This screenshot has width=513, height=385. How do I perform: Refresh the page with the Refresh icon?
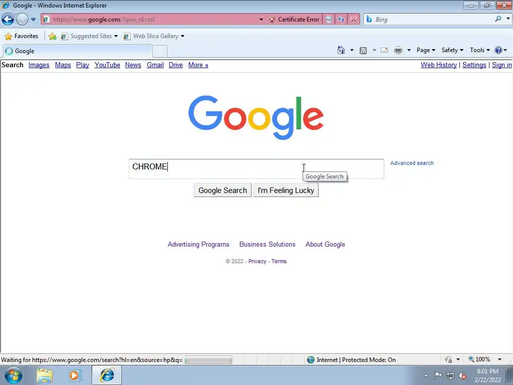coord(341,20)
